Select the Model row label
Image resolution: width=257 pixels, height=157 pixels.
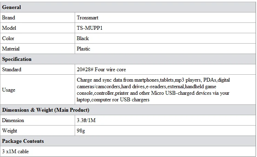(9, 28)
